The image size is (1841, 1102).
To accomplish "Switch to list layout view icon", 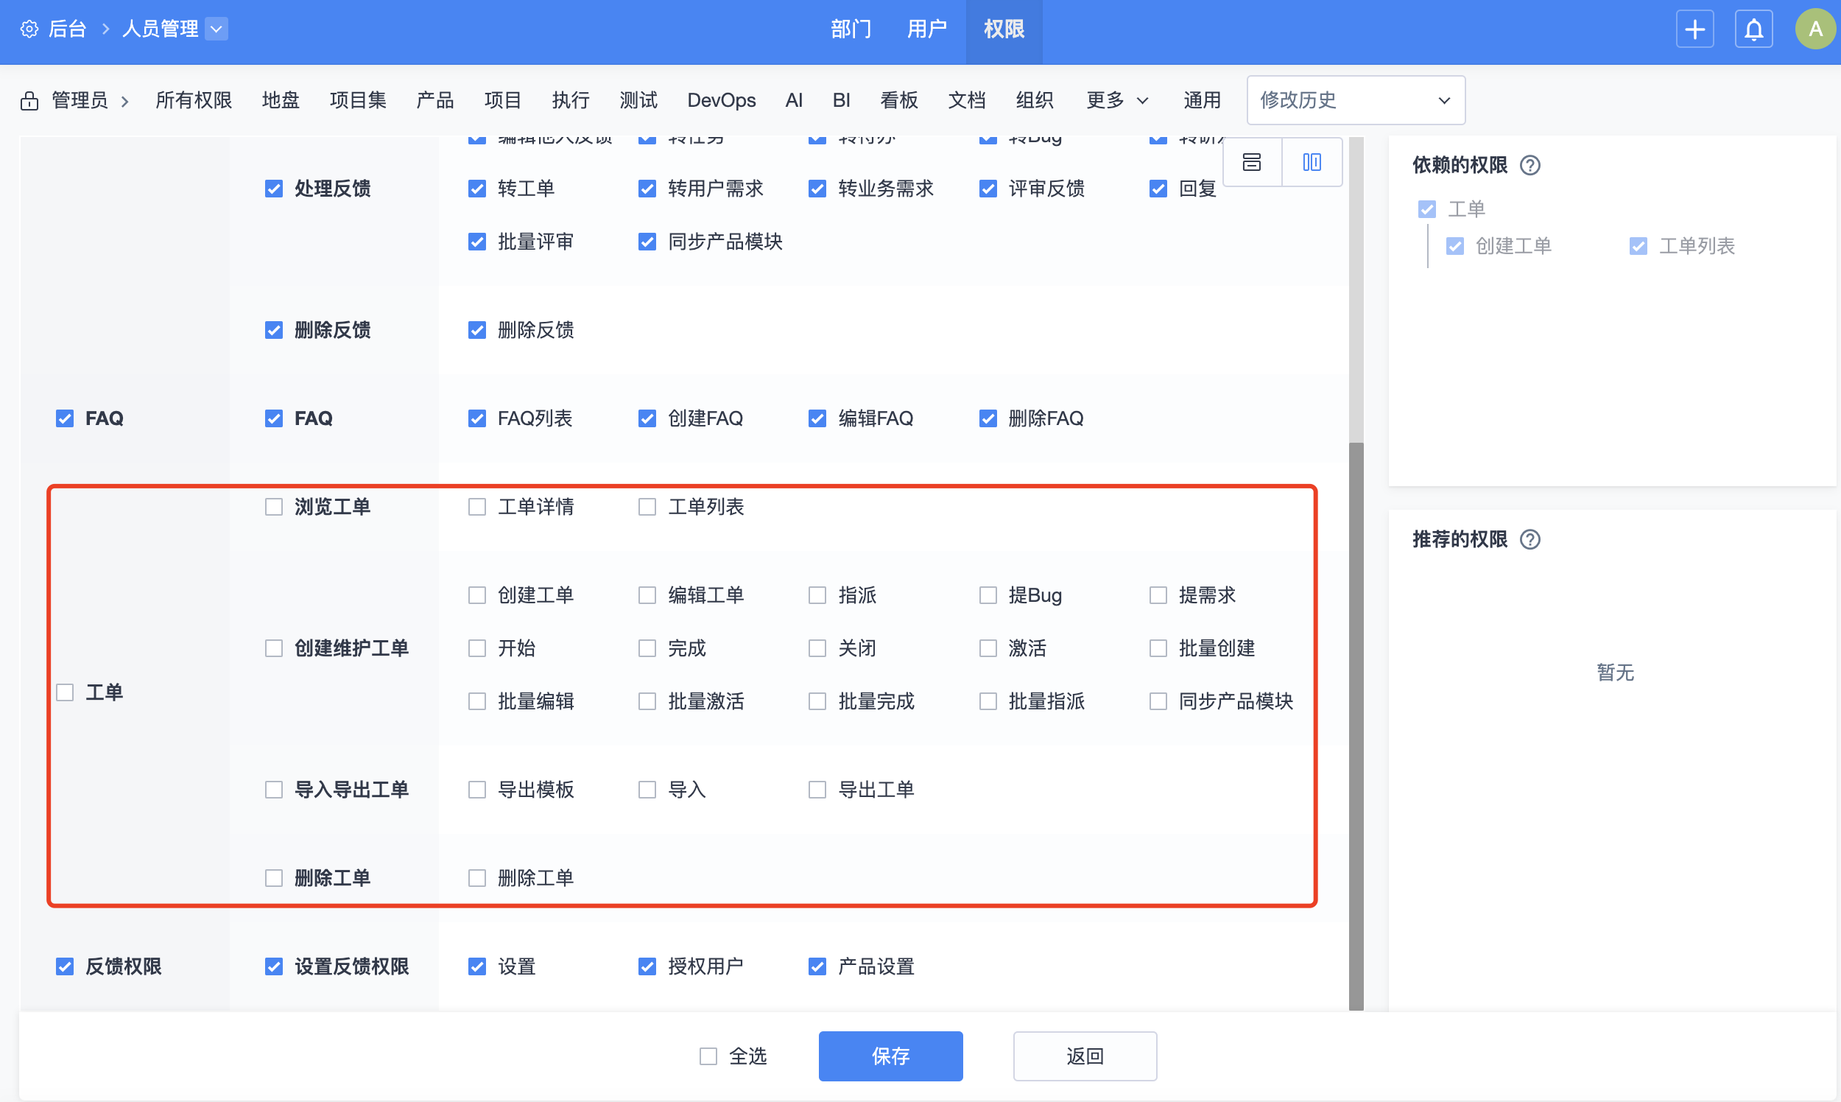I will 1252,162.
